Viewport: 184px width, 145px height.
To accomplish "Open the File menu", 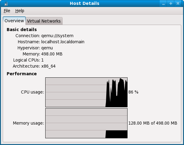I will coord(7,11).
